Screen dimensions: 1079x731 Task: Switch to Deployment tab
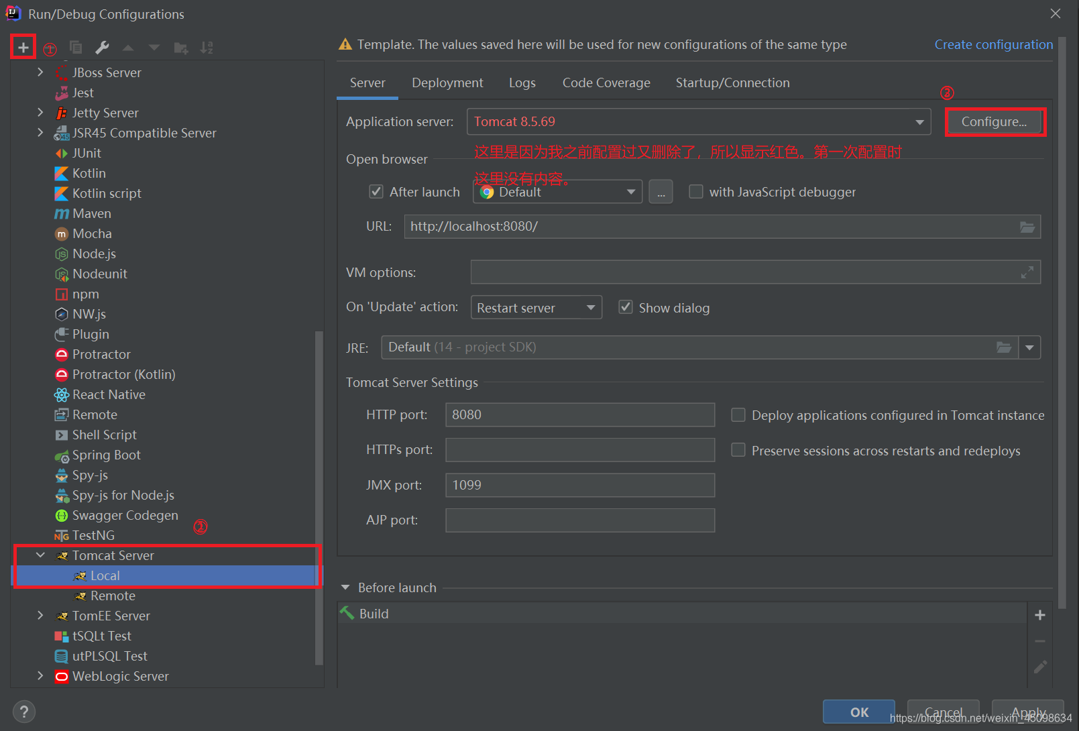click(x=447, y=82)
